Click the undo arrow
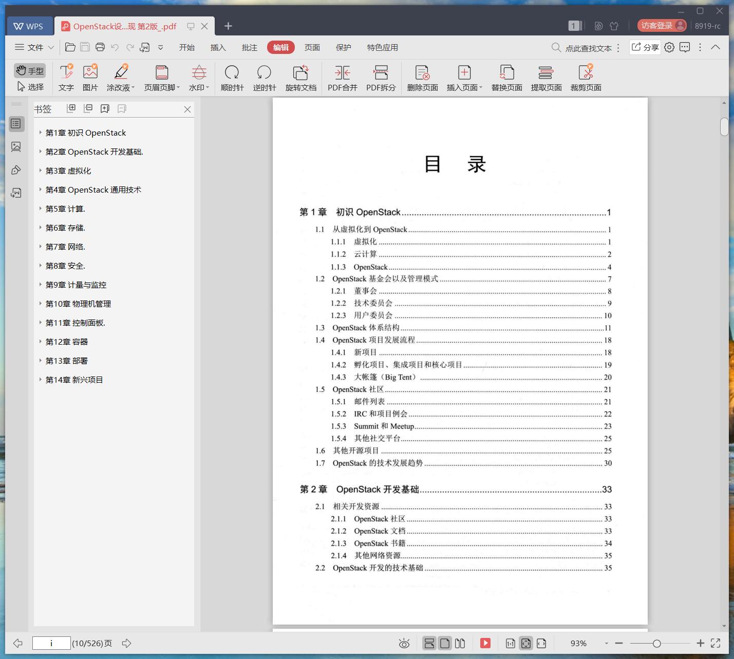Image resolution: width=734 pixels, height=659 pixels. (115, 47)
